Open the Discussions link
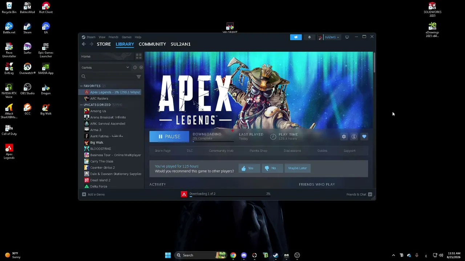Image resolution: width=465 pixels, height=261 pixels. click(x=292, y=151)
